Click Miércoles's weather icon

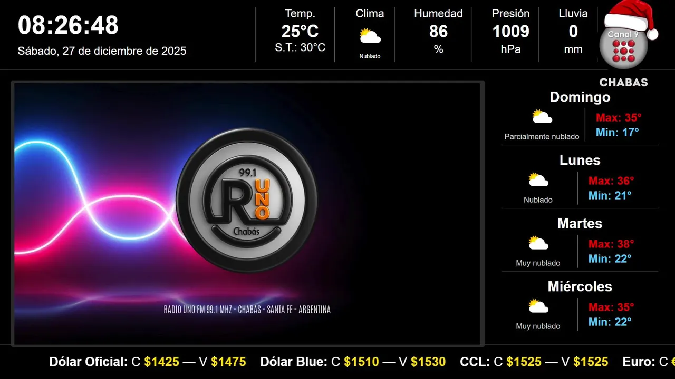538,306
